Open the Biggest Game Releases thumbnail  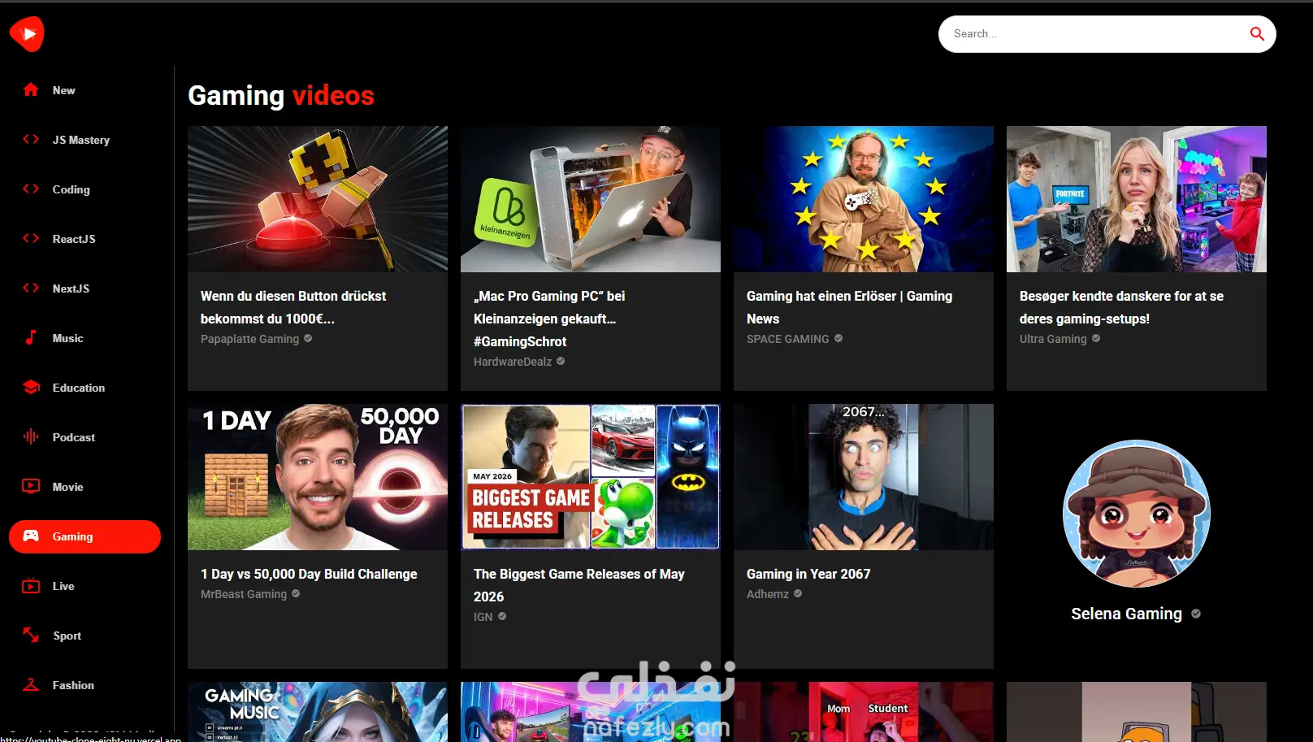coord(591,477)
